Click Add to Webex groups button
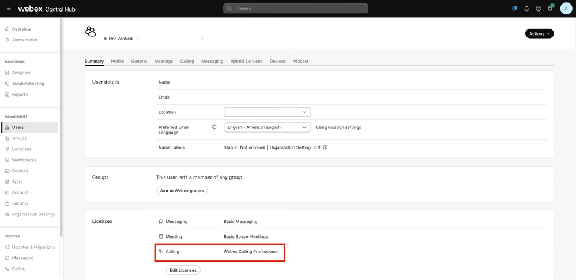This screenshot has width=576, height=280. tap(182, 191)
